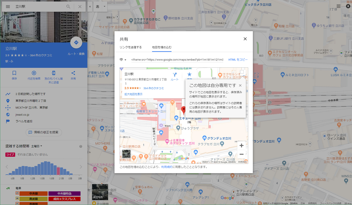Zoom out on the preview map

click(x=241, y=154)
